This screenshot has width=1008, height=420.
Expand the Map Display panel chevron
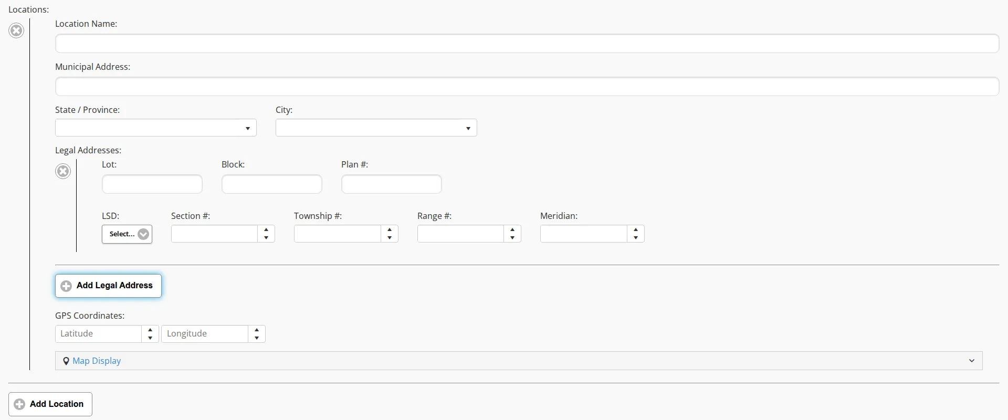(972, 361)
